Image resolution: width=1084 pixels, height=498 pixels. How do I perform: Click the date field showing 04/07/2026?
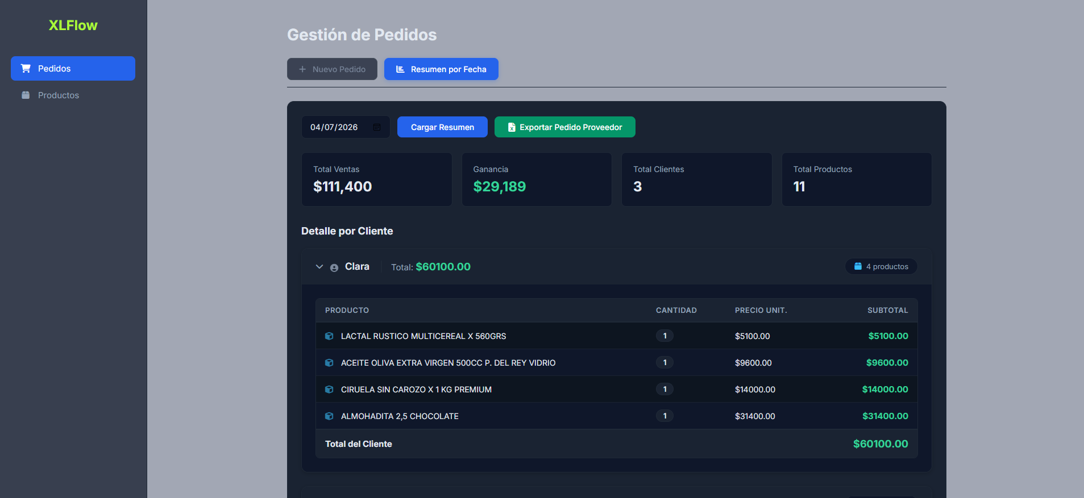[x=346, y=127]
